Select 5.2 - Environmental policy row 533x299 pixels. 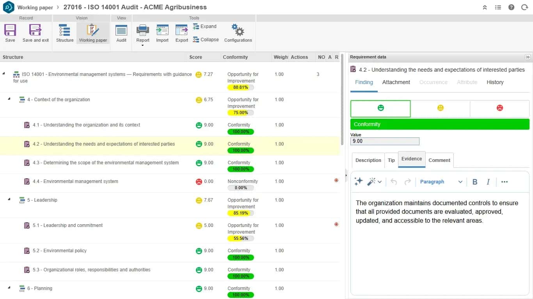click(170, 253)
